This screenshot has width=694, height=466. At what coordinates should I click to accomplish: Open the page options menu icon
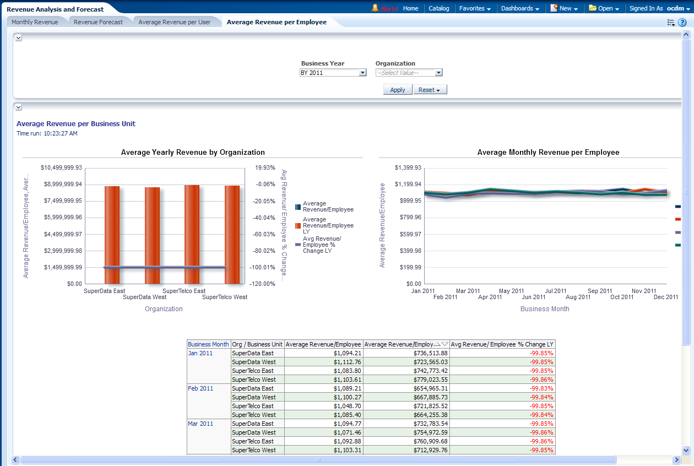[x=671, y=23]
